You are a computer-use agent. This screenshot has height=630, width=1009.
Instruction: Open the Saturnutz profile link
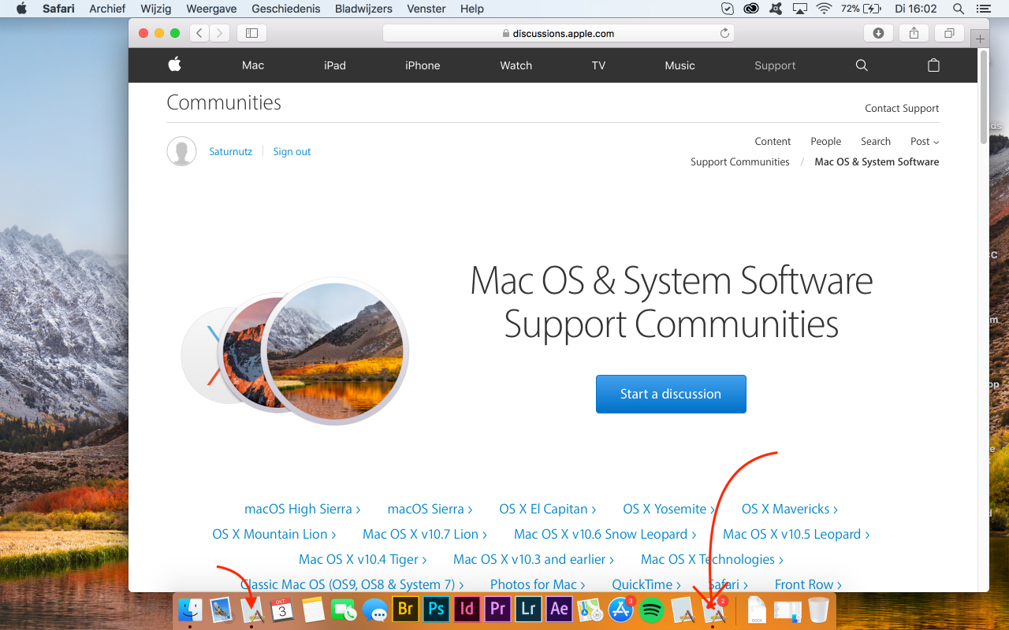tap(230, 151)
